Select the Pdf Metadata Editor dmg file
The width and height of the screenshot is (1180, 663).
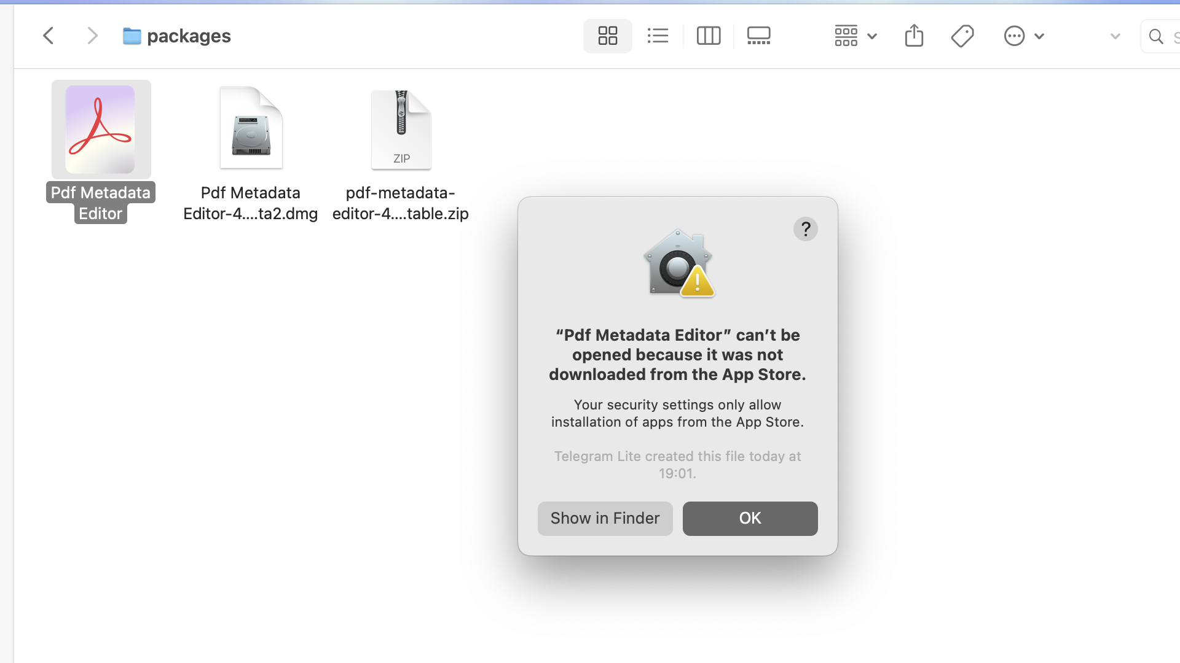coord(251,130)
